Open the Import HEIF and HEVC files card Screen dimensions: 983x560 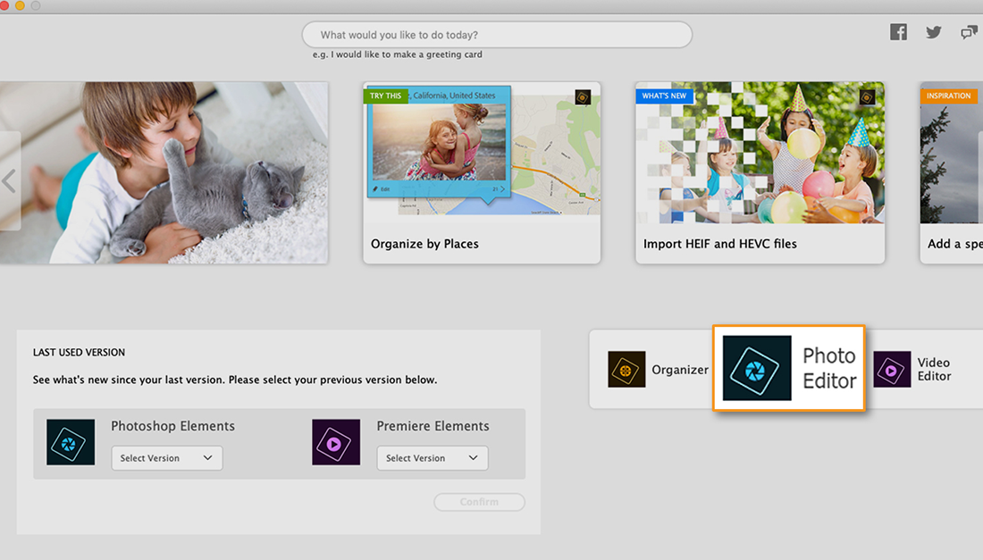pos(760,172)
